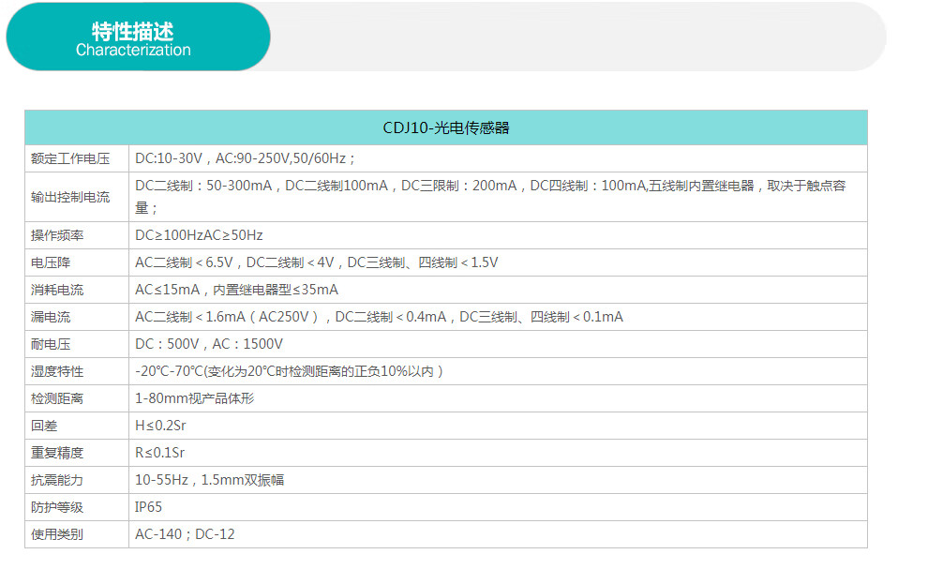Click the 耐电压 row label
Image resolution: width=928 pixels, height=584 pixels.
51,344
